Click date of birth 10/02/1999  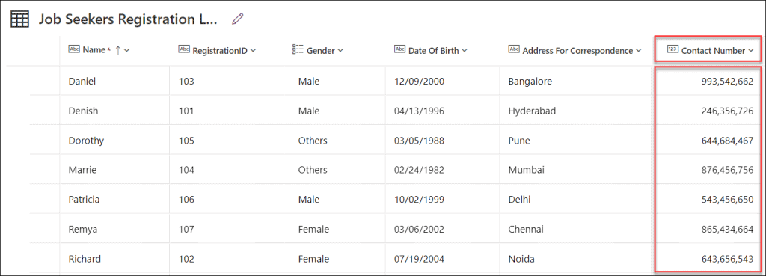[419, 199]
